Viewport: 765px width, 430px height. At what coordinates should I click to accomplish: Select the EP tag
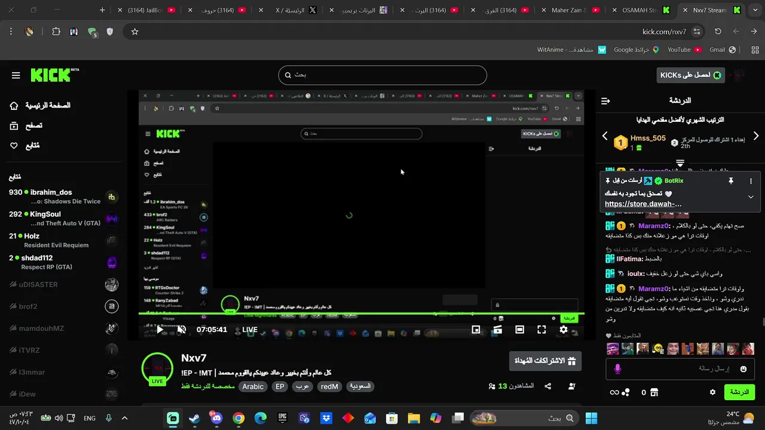click(280, 386)
